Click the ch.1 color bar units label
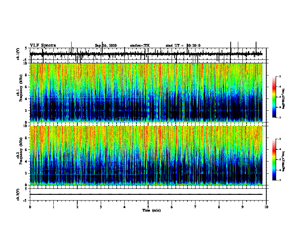 click(x=284, y=99)
